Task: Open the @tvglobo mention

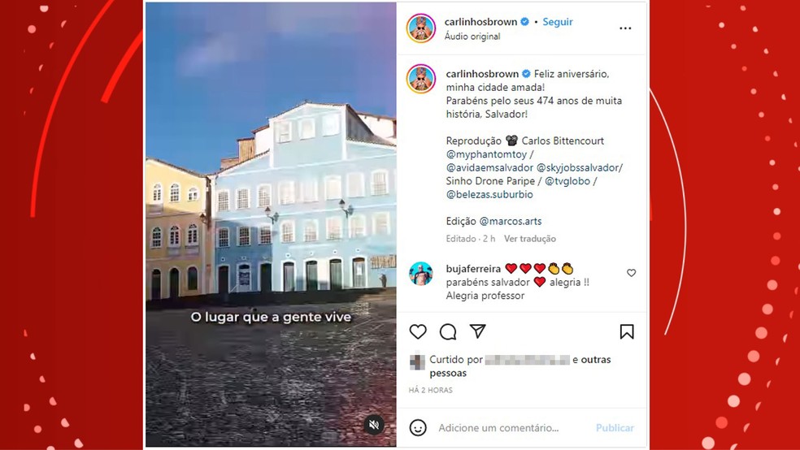Action: coord(567,181)
